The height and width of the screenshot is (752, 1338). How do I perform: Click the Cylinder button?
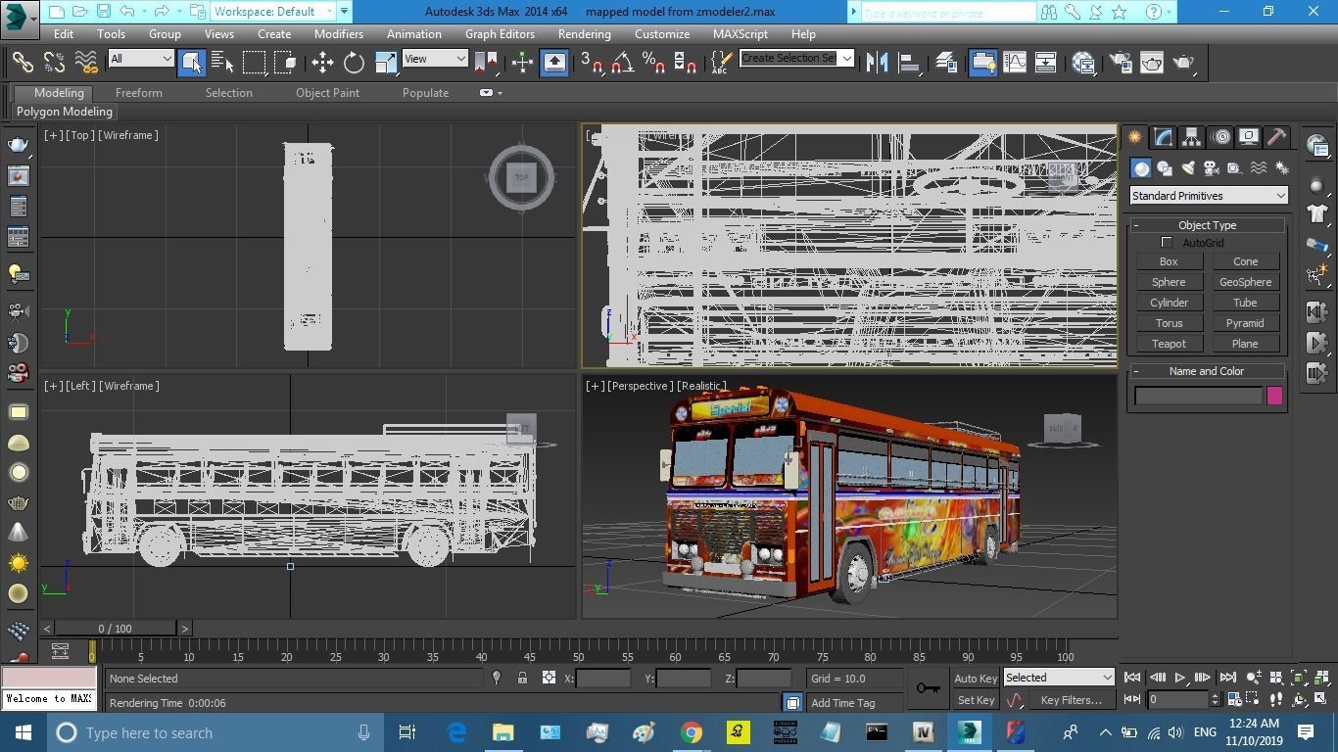point(1169,303)
